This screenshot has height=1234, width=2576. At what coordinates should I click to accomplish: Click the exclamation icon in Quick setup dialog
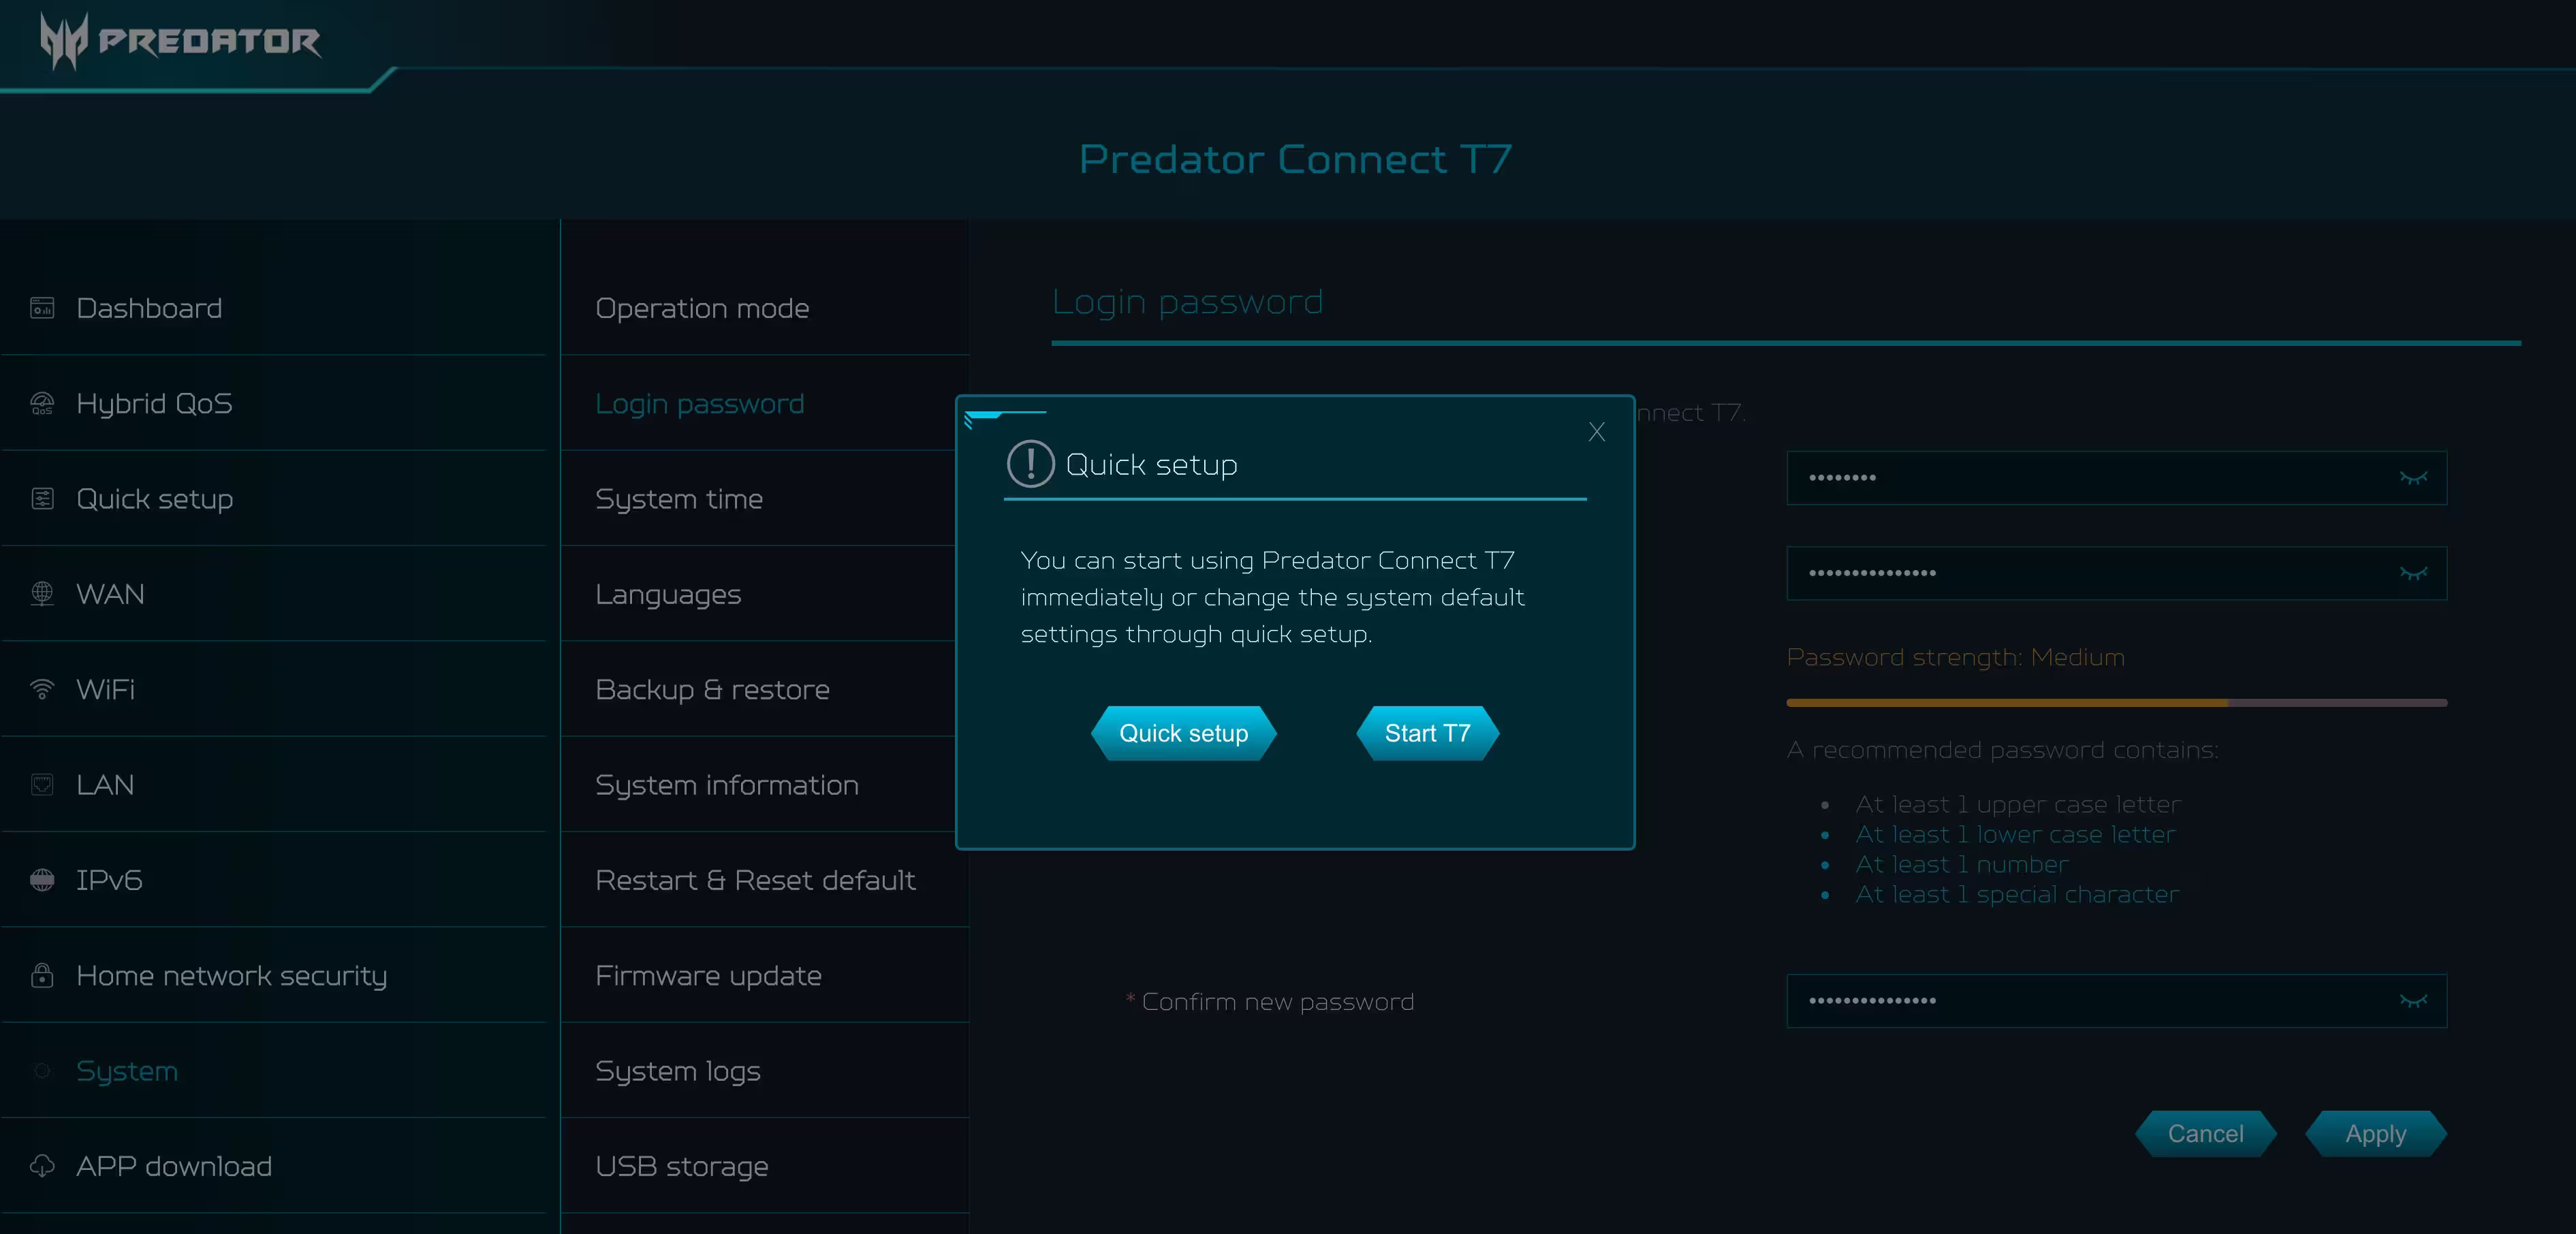tap(1030, 464)
